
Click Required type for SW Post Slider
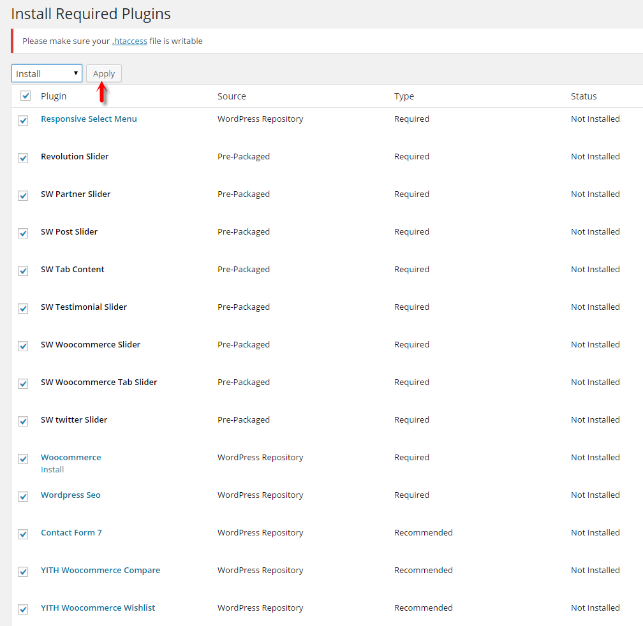411,232
